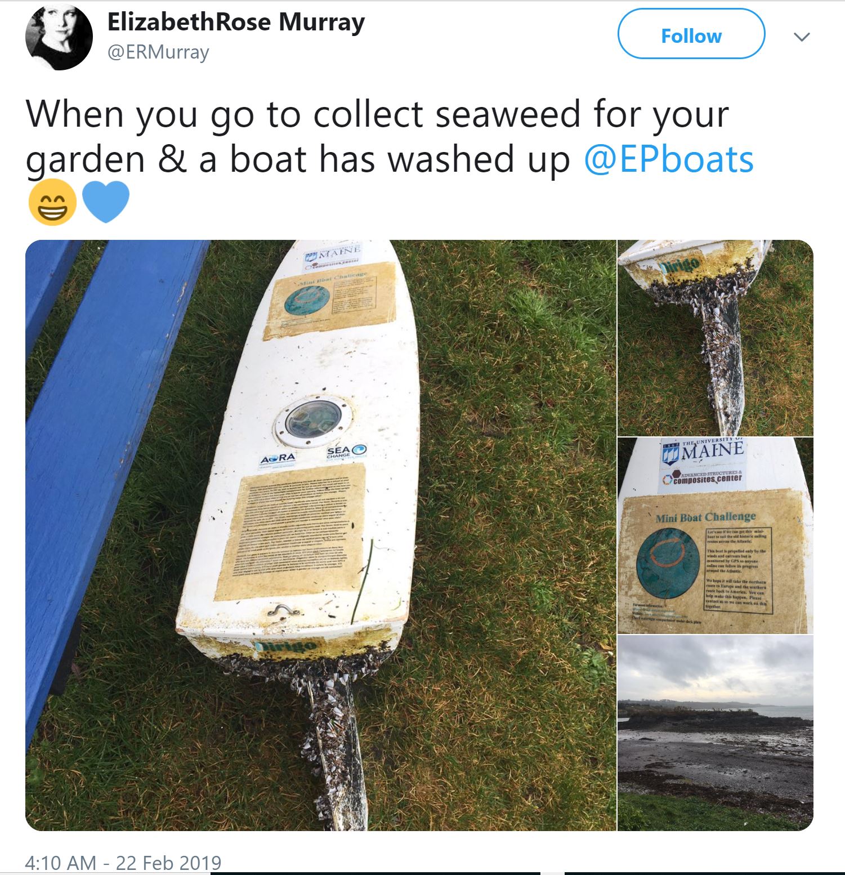
Task: Open the large boat deck photo
Action: pyautogui.click(x=321, y=535)
